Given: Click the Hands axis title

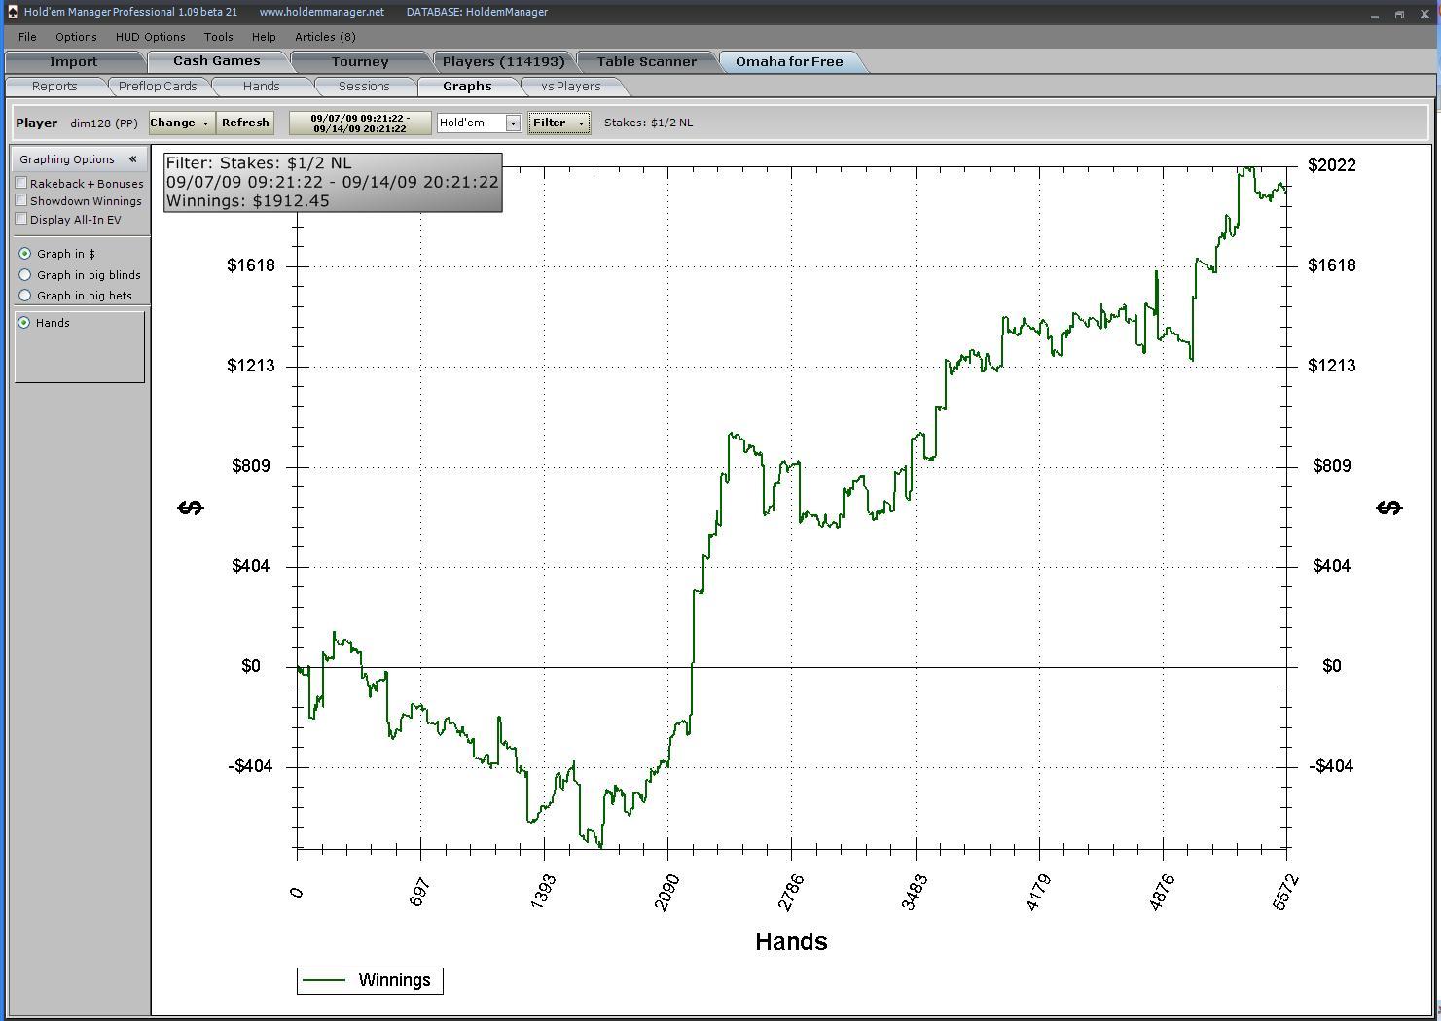Looking at the screenshot, I should pyautogui.click(x=791, y=941).
